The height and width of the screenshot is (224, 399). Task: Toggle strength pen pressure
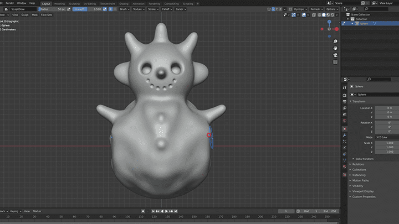pyautogui.click(x=105, y=9)
